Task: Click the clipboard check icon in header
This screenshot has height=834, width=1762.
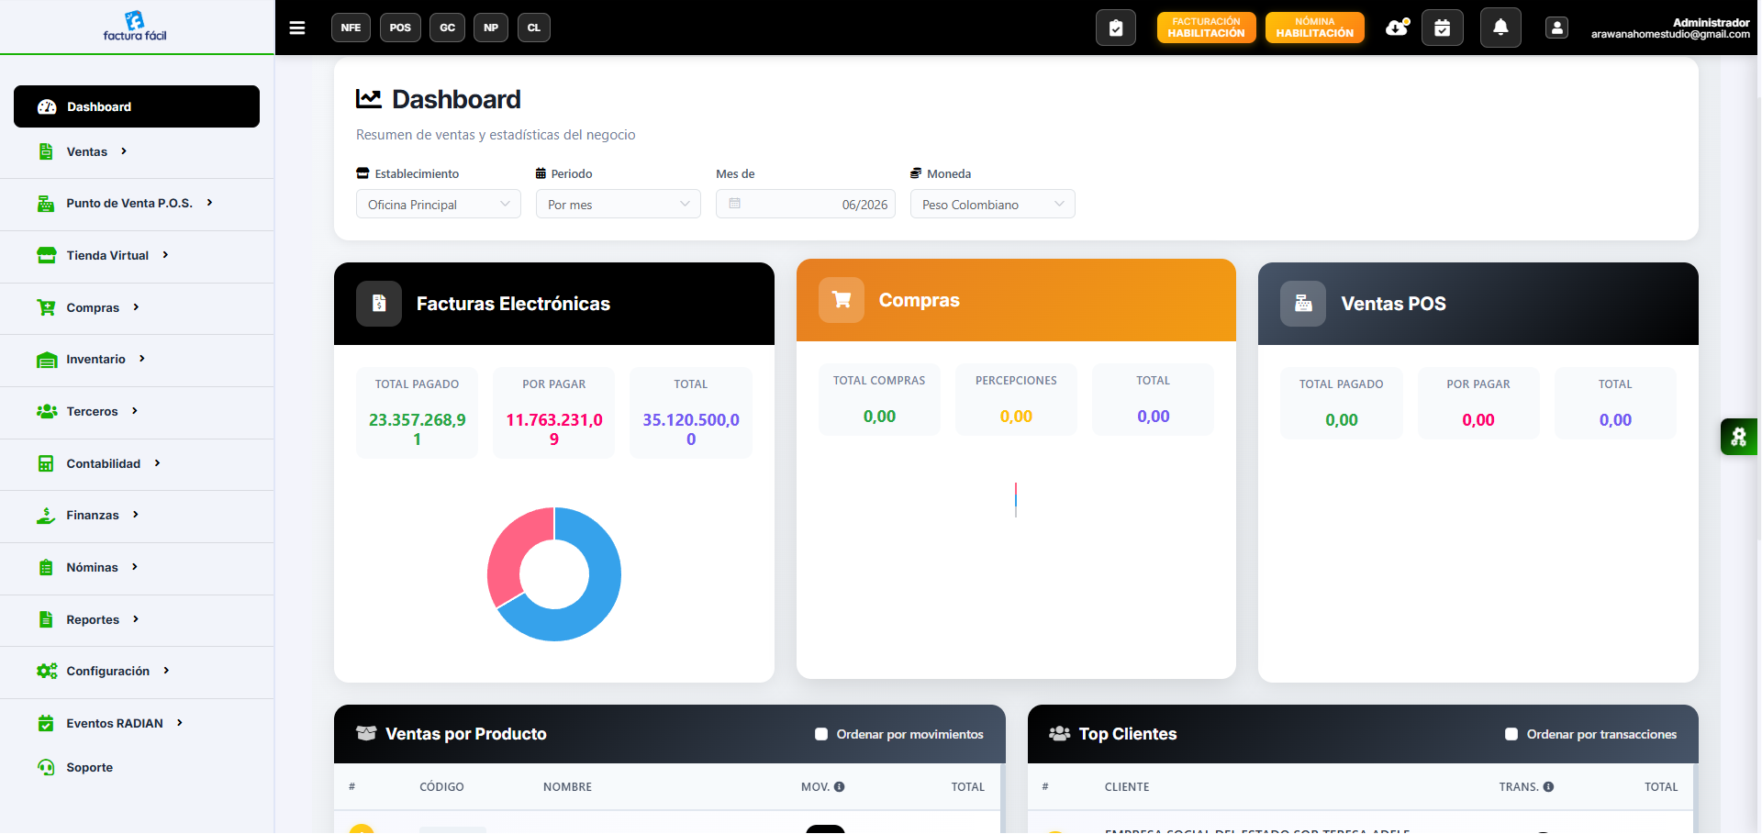Action: click(x=1116, y=28)
